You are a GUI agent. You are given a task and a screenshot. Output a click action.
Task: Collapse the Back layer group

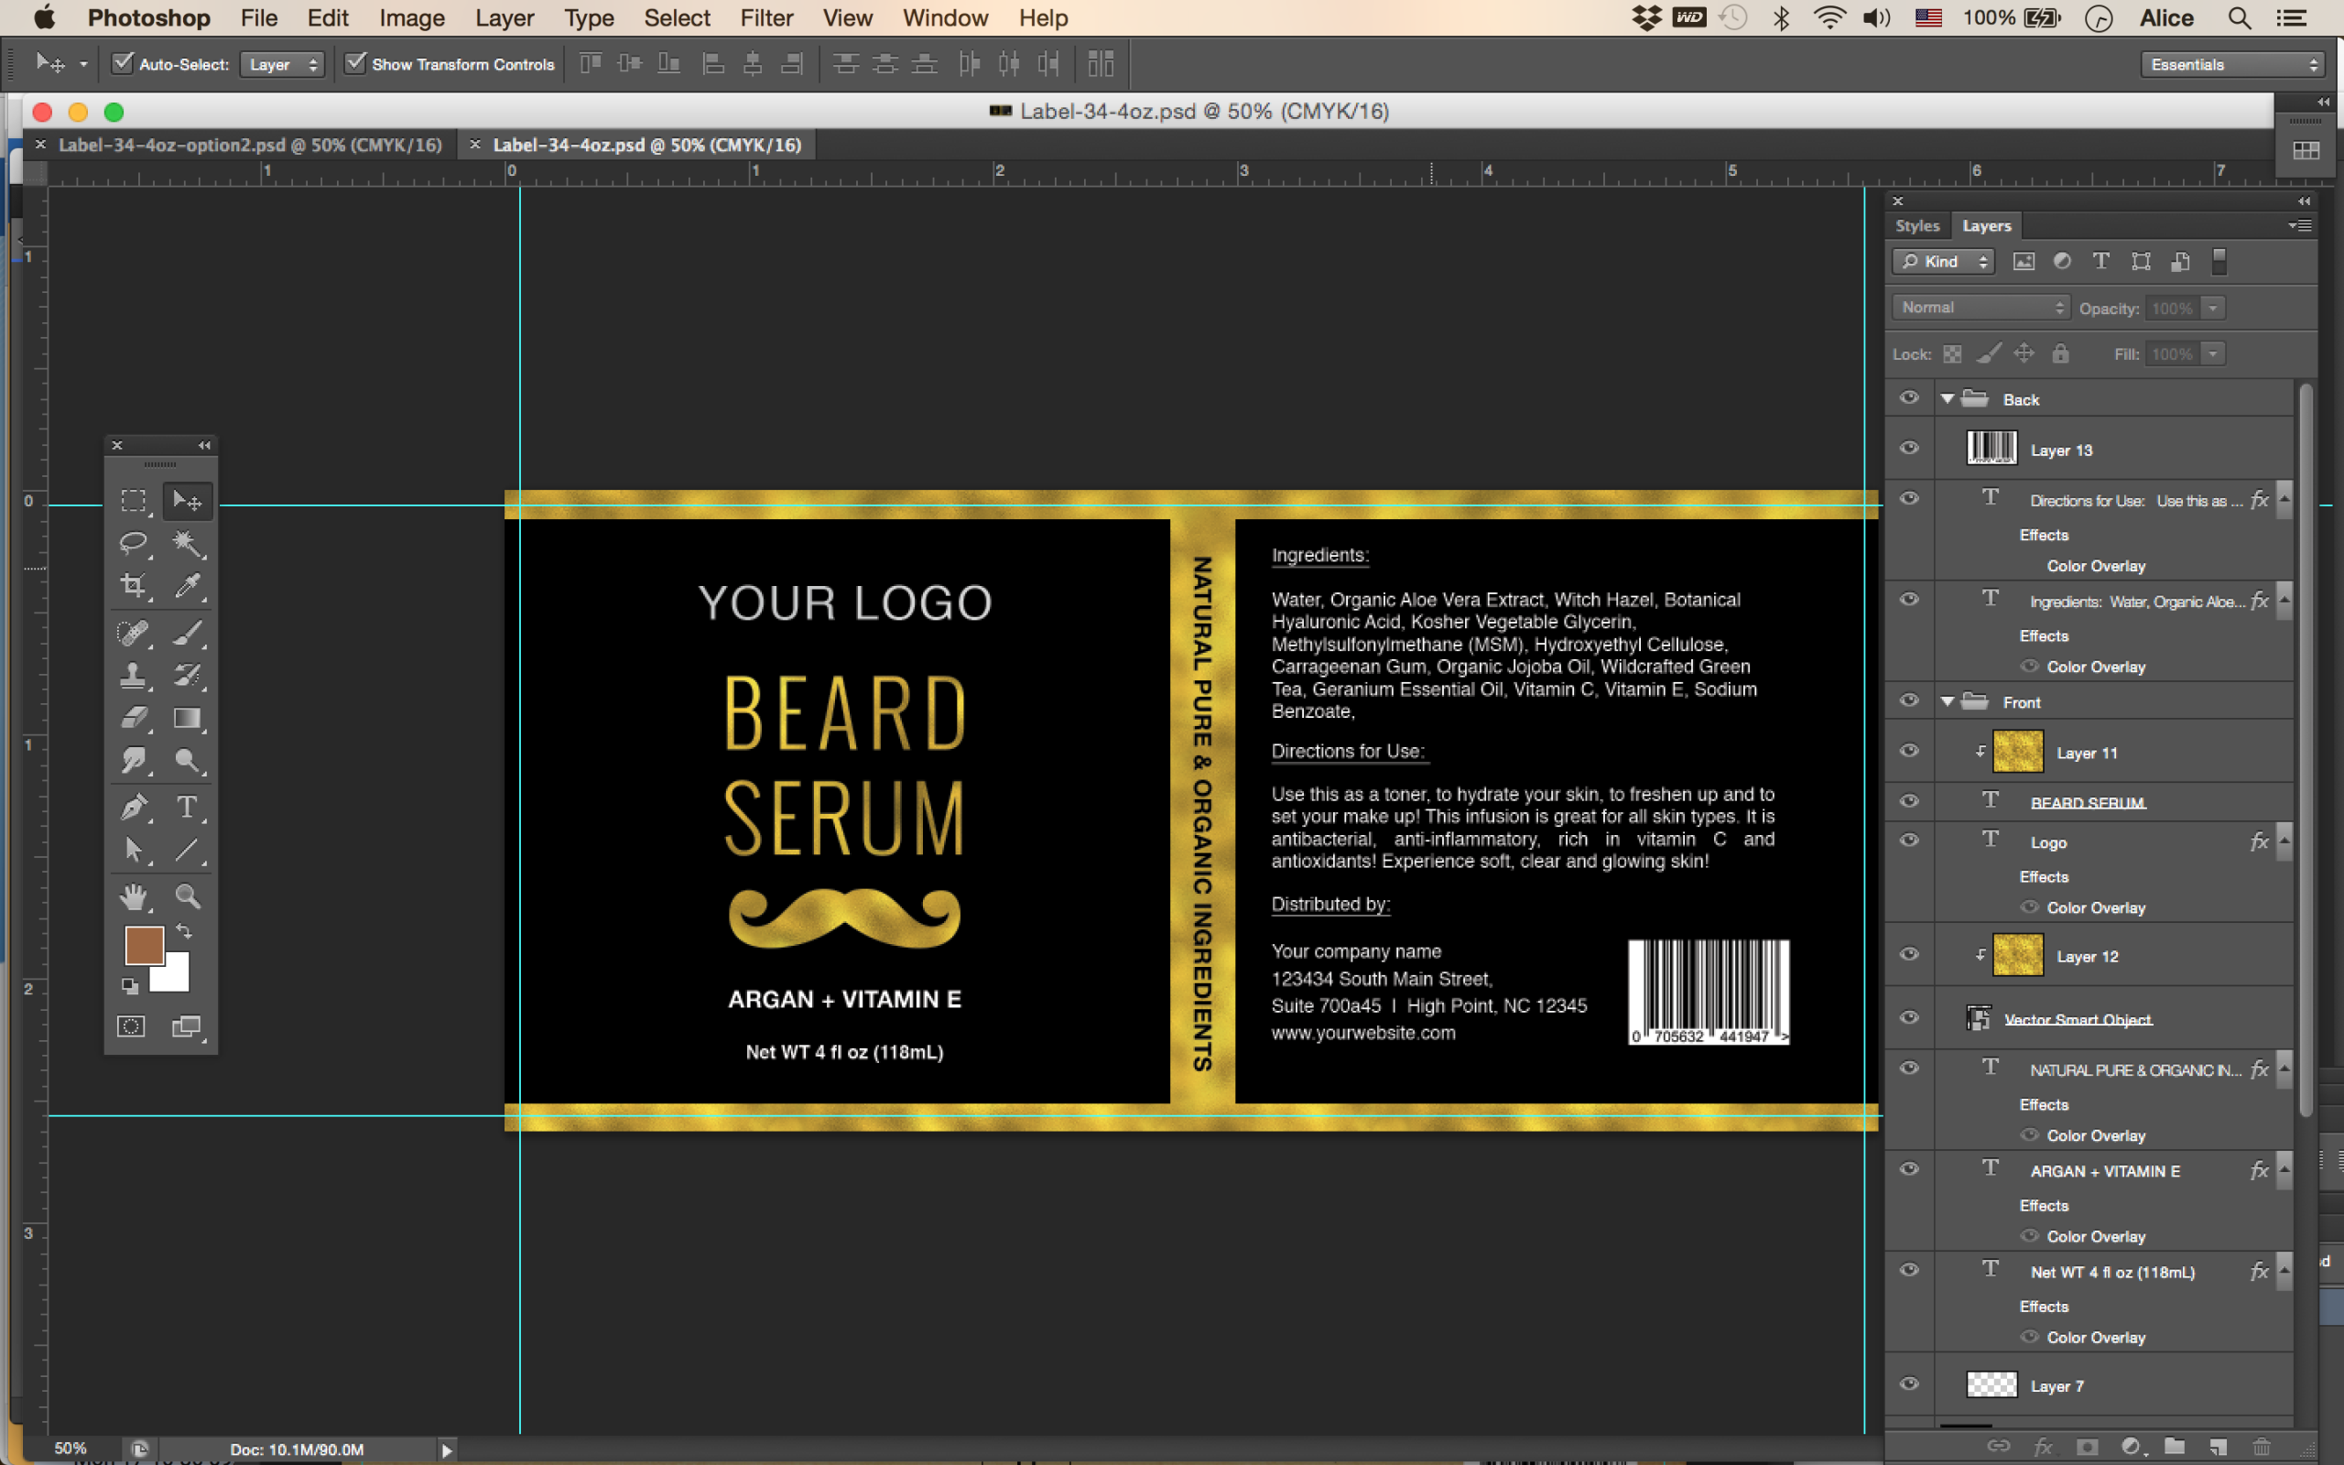click(1947, 399)
